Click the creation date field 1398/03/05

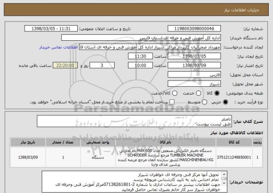coord(194,56)
